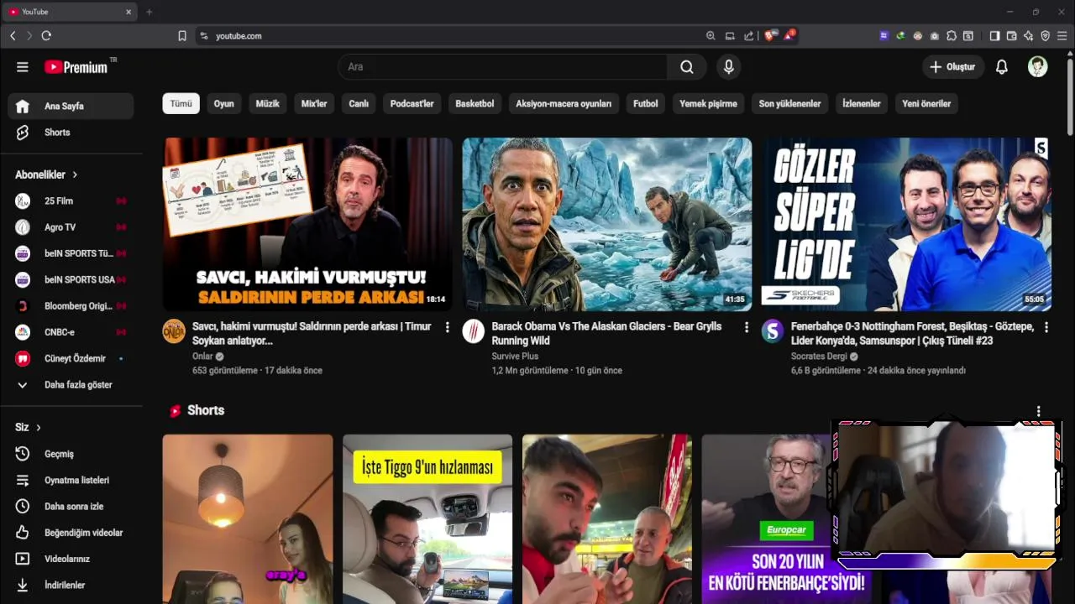
Task: Open Savcı, hakimi vurmuştu video thumbnail
Action: tap(307, 224)
